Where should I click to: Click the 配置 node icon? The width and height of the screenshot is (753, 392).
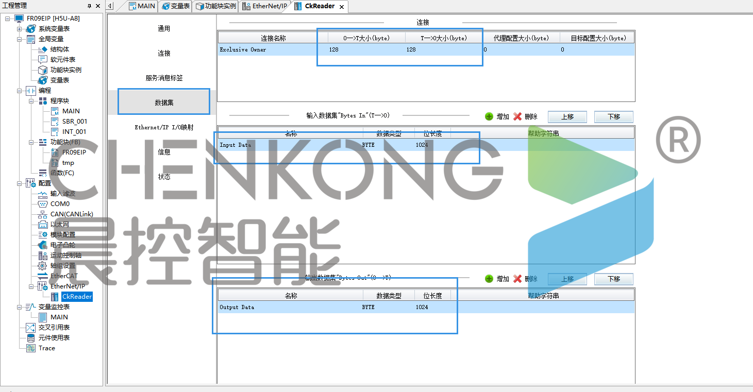[31, 183]
